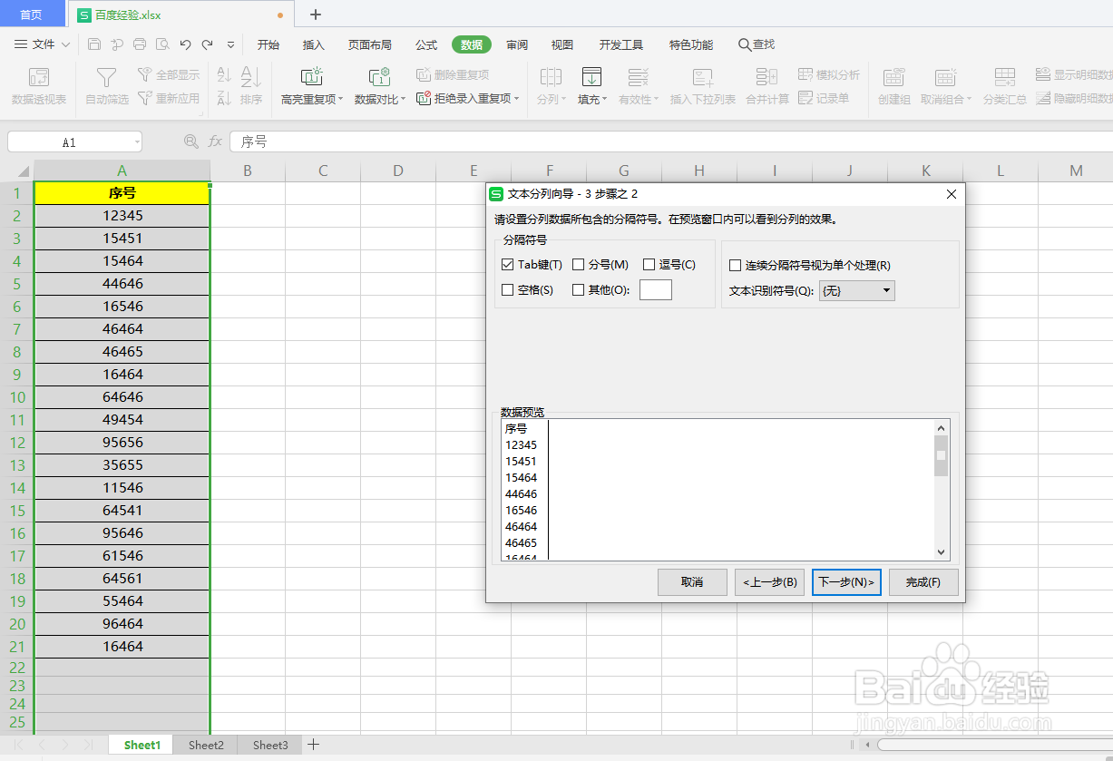Open the Sheet3 worksheet tab

(x=270, y=745)
